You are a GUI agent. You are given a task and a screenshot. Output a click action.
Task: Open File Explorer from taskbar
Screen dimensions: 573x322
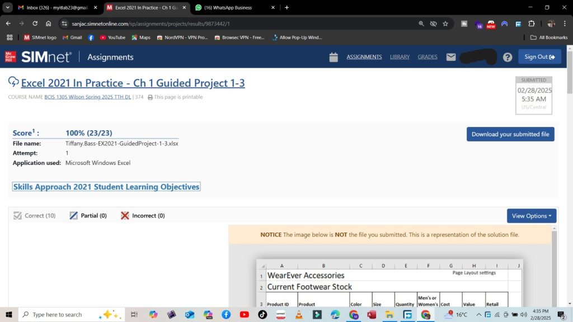[x=389, y=314]
